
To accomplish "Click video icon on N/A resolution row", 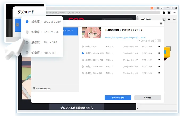I will click(x=159, y=46).
